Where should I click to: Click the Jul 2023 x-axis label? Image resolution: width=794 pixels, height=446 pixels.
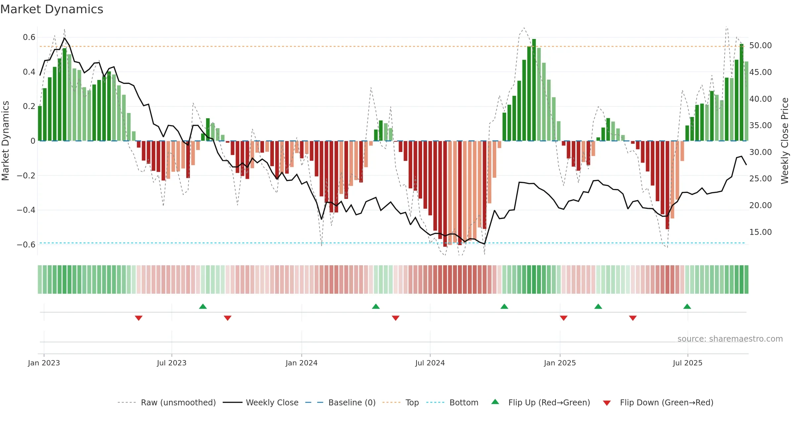172,363
